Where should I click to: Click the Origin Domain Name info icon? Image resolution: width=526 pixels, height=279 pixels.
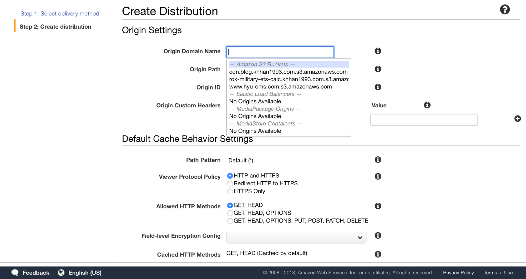coord(378,51)
